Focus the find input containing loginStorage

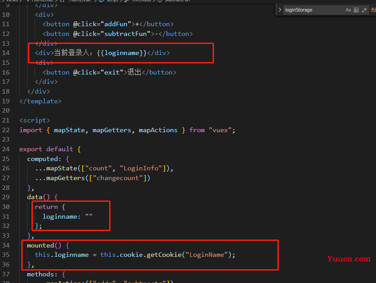(x=314, y=10)
